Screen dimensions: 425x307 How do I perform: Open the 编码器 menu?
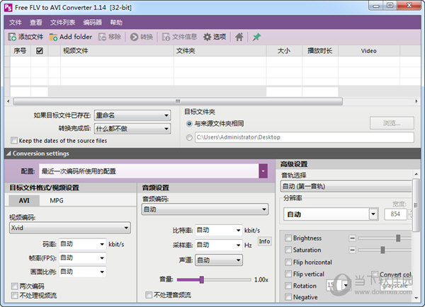click(x=92, y=23)
